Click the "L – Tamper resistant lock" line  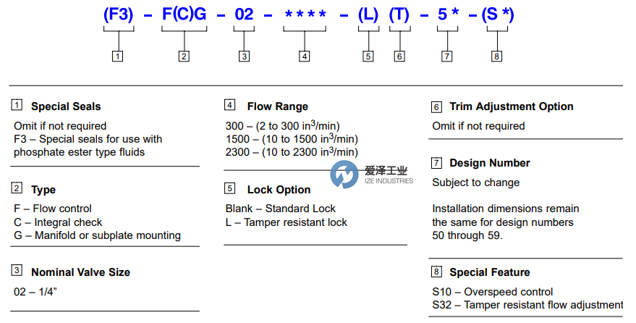tap(287, 222)
